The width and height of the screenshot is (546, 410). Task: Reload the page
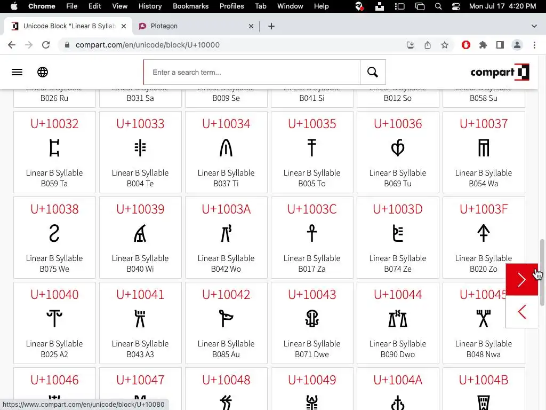click(x=46, y=45)
